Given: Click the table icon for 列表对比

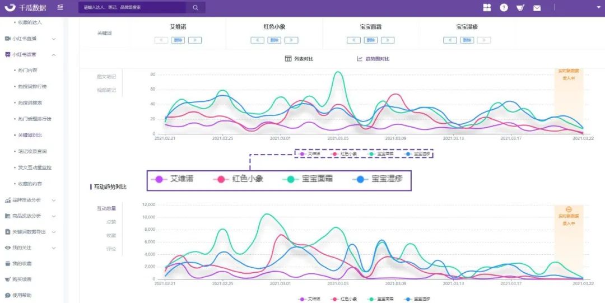Looking at the screenshot, I should point(288,59).
